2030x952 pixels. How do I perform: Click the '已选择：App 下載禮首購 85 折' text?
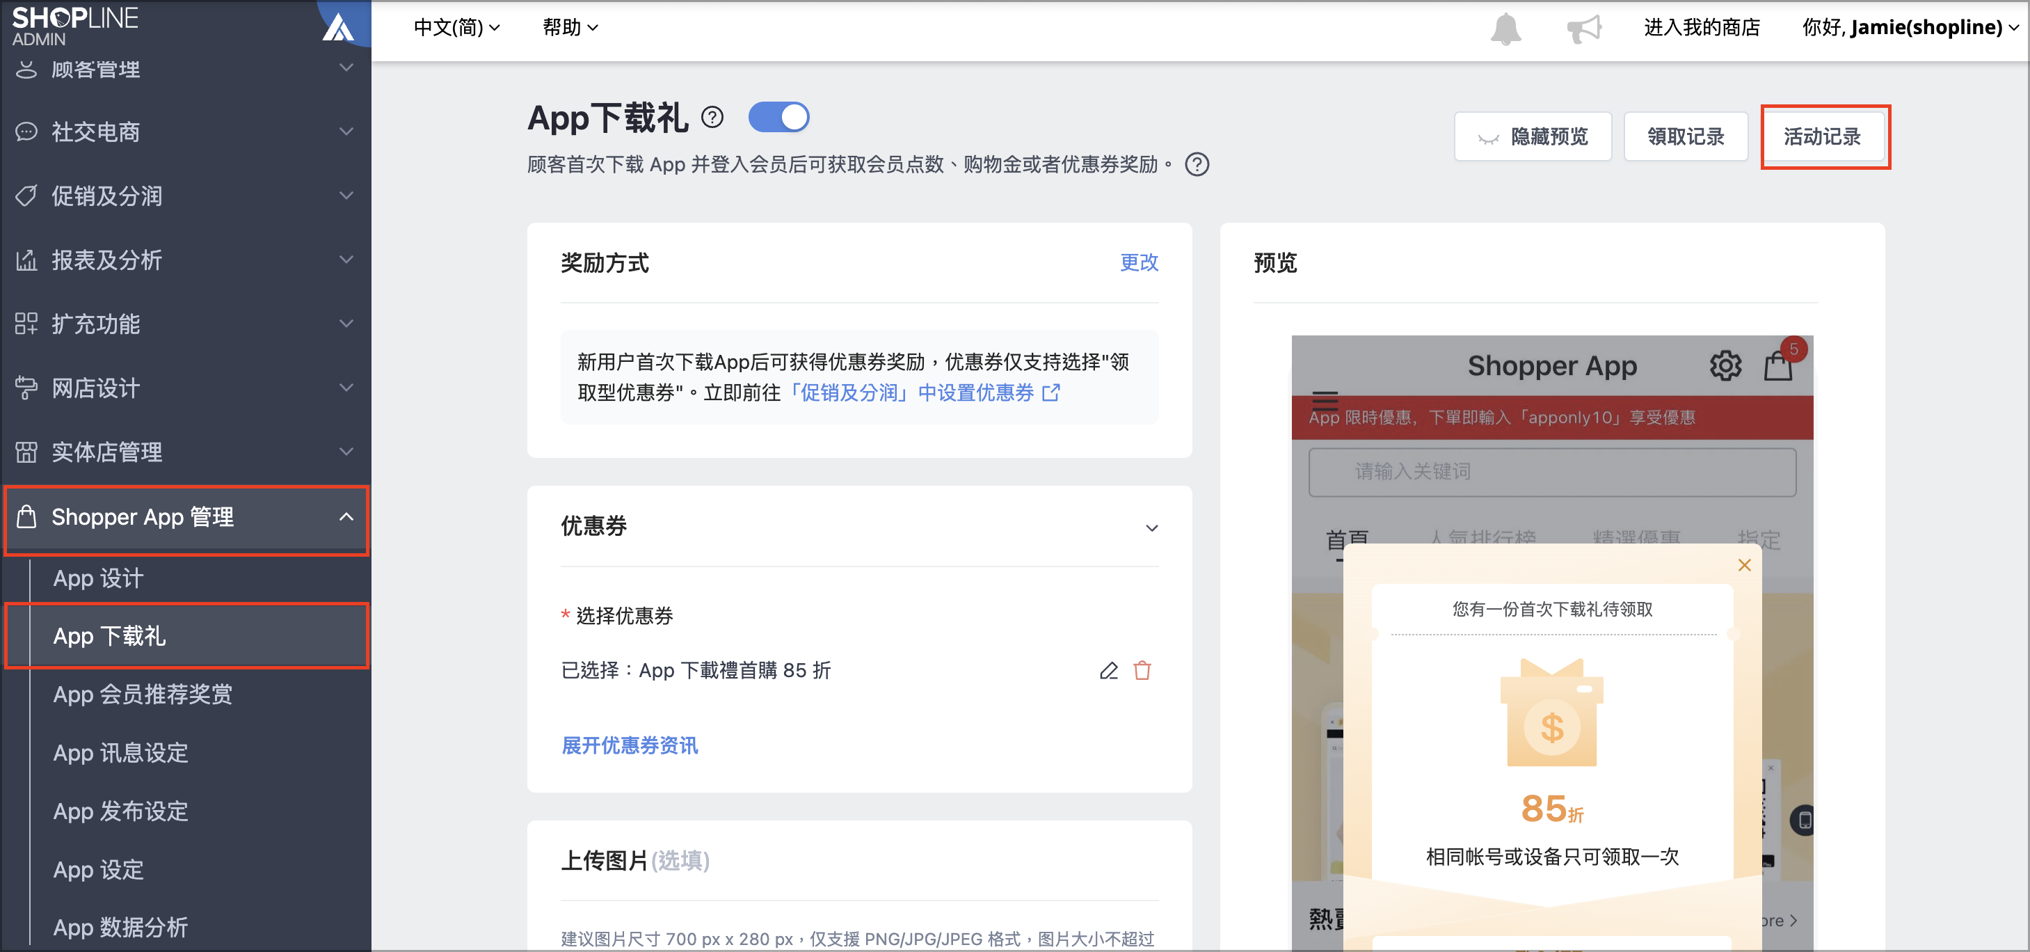tap(696, 671)
